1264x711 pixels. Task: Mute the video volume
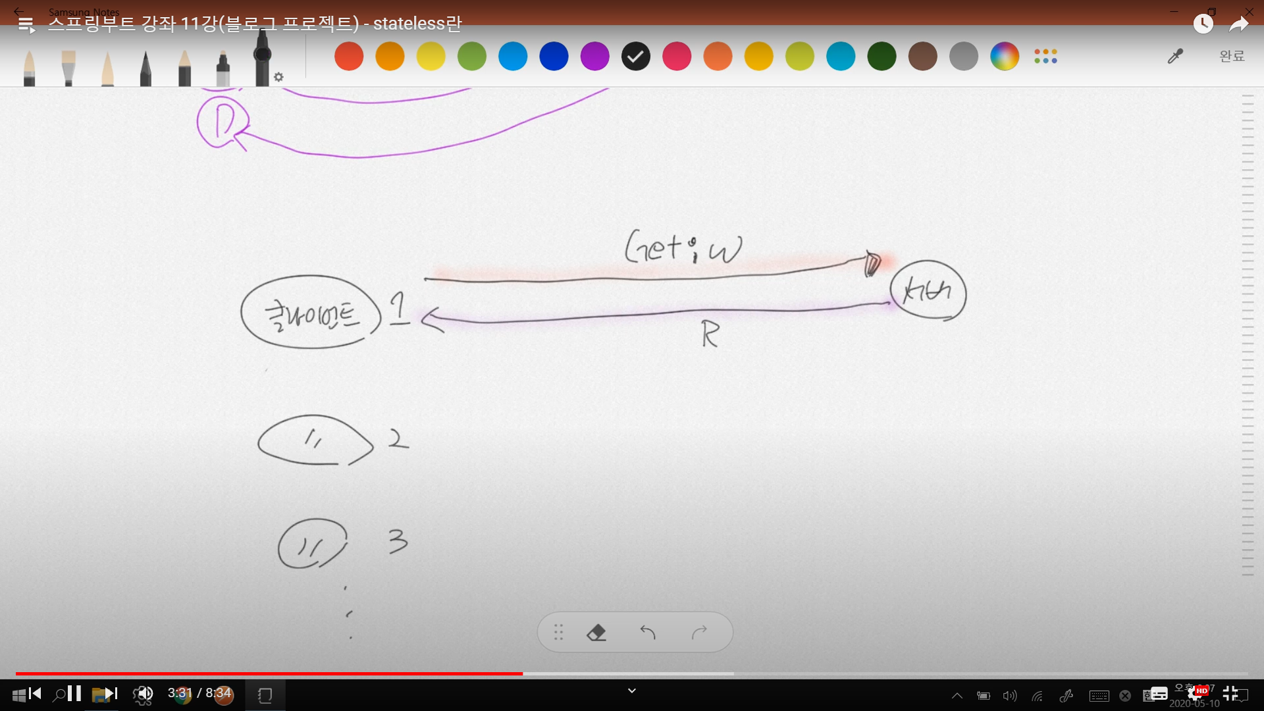coord(144,693)
